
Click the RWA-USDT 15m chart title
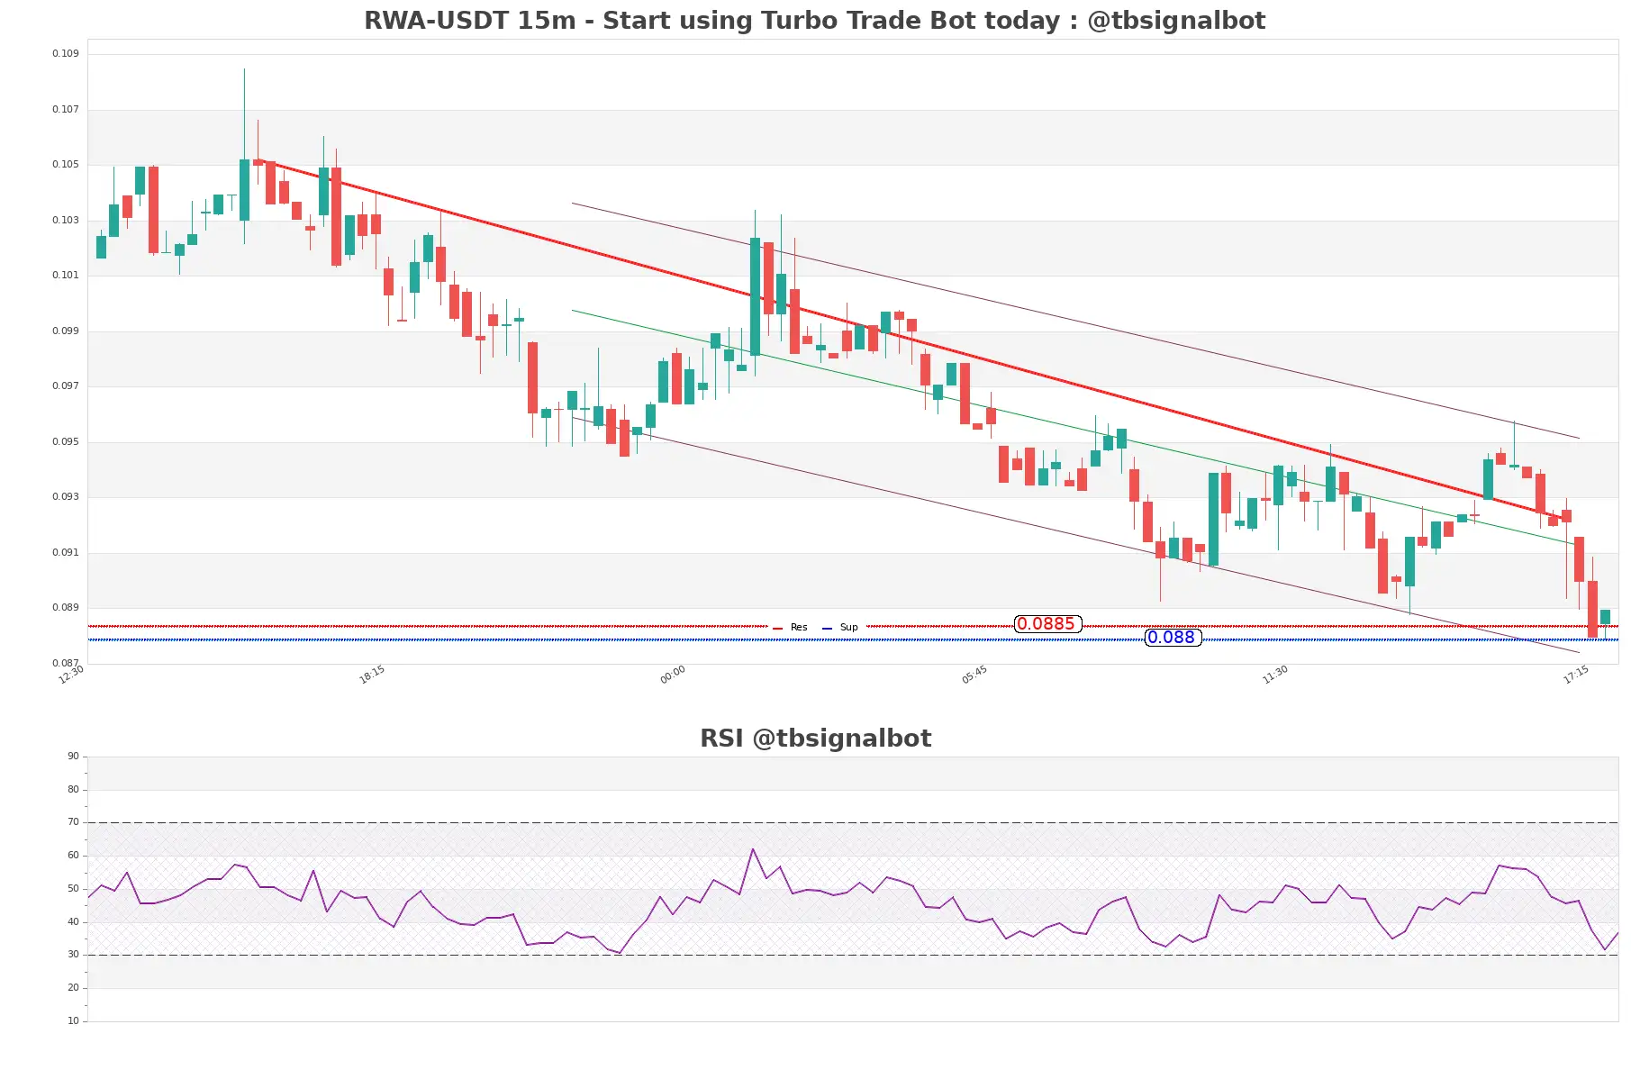point(814,21)
